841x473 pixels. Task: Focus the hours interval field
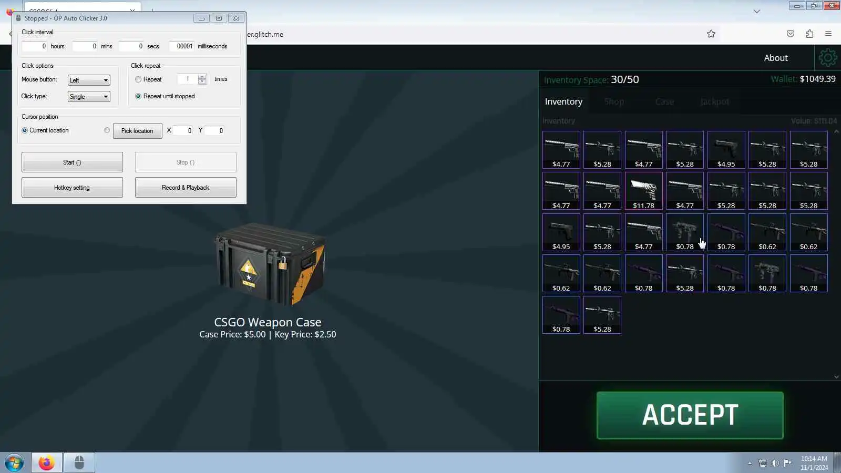(35, 46)
